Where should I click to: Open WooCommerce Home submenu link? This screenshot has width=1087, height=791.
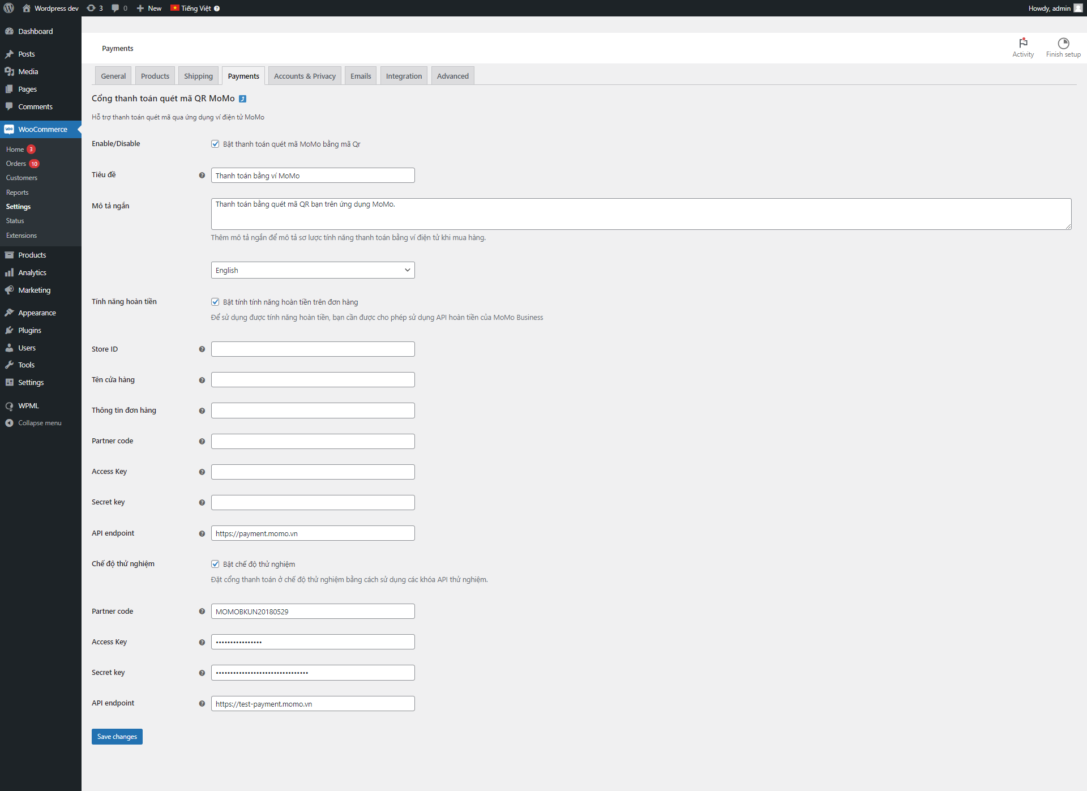click(15, 149)
